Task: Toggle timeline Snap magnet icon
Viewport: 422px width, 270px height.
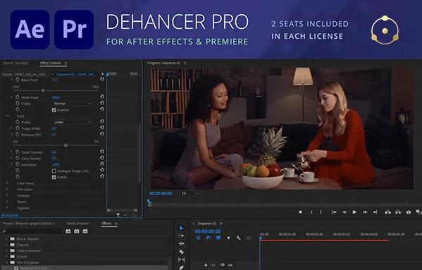Action: [208, 238]
